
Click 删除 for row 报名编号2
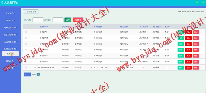pyautogui.click(x=196, y=38)
